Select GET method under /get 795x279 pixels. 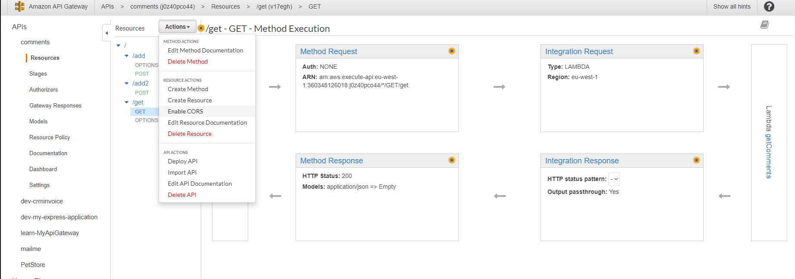point(140,112)
